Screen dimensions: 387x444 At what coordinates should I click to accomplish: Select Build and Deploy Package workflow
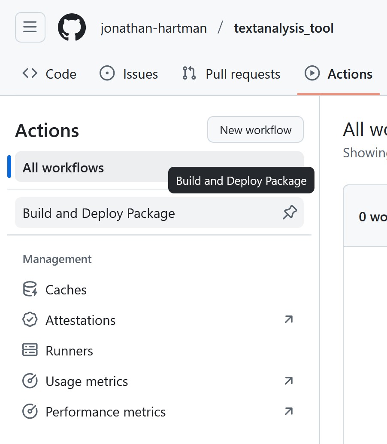pyautogui.click(x=99, y=213)
